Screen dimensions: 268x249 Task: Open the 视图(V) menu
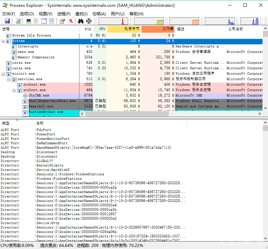tap(45, 14)
